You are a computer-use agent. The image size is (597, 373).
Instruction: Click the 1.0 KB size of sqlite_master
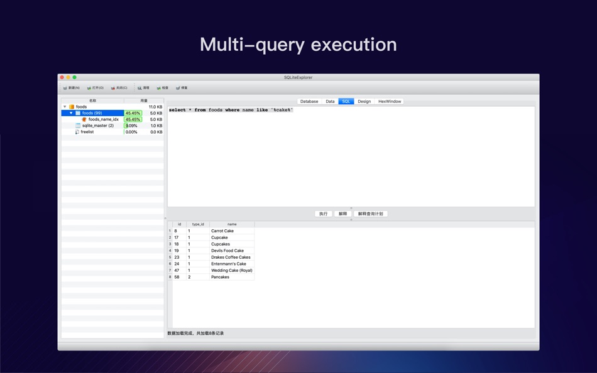[x=156, y=126]
